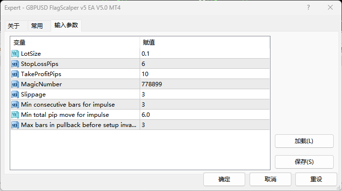Click the Min consecutive bars row icon
This screenshot has height=191, width=342.
(15, 105)
